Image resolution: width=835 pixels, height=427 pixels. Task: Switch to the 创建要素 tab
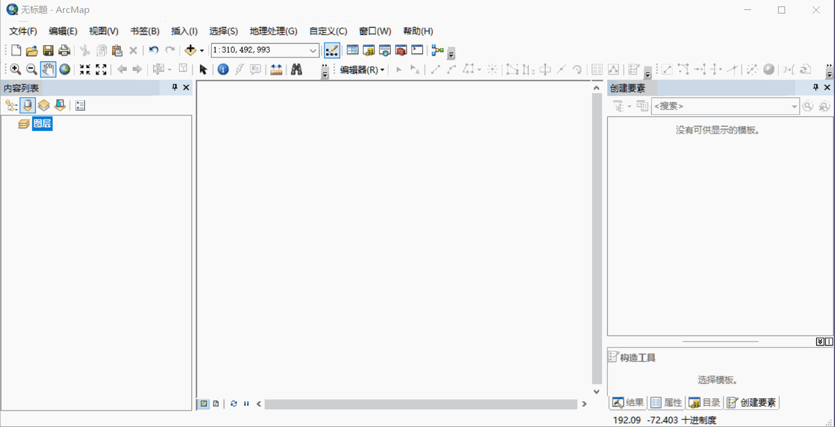(x=752, y=402)
